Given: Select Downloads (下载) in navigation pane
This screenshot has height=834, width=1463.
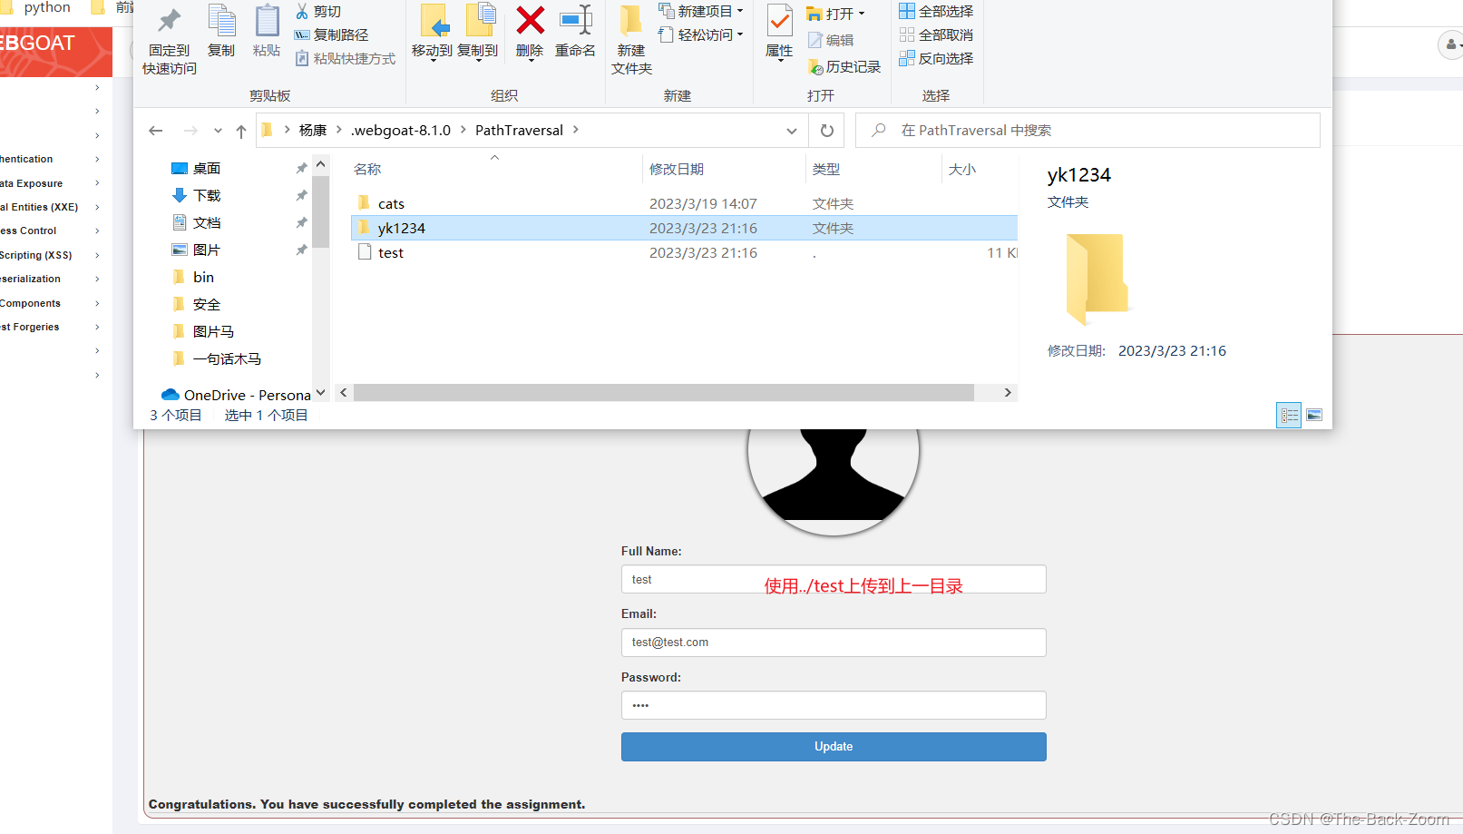Looking at the screenshot, I should 207,196.
